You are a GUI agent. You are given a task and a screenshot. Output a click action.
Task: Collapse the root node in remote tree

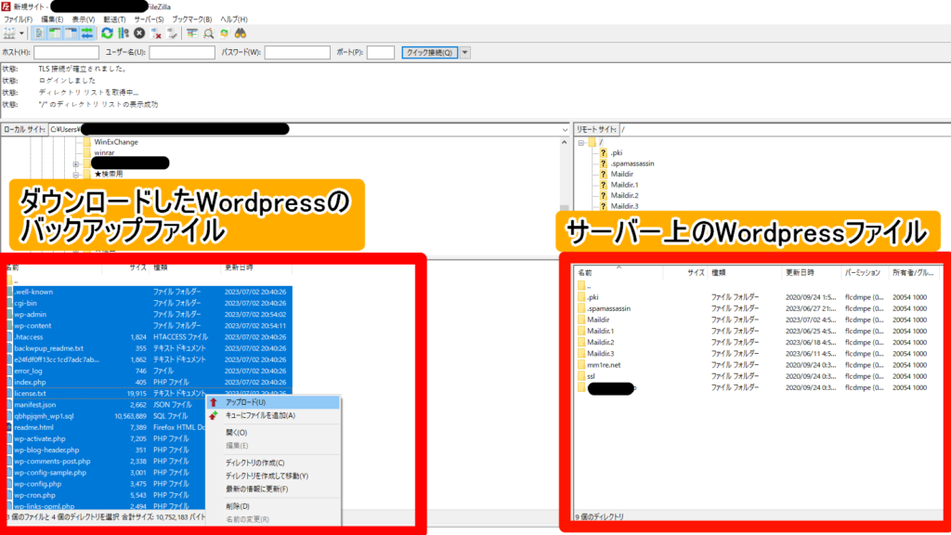pyautogui.click(x=581, y=142)
